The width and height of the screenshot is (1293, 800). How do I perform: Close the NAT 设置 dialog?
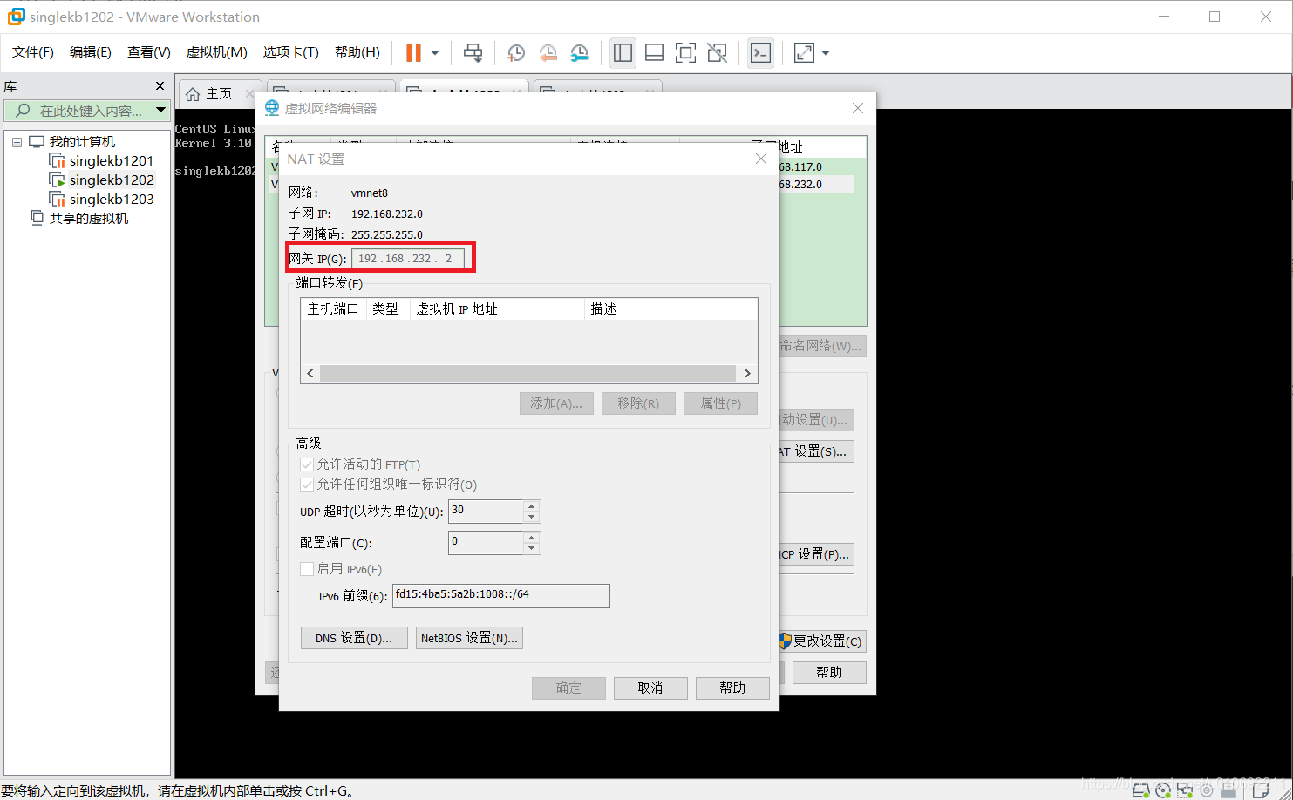761,159
